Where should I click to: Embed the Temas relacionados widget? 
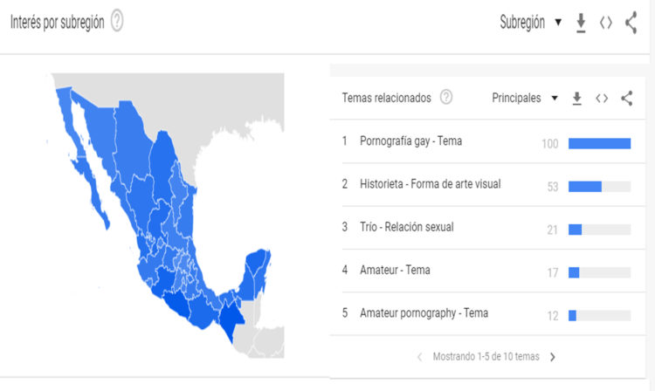click(602, 99)
